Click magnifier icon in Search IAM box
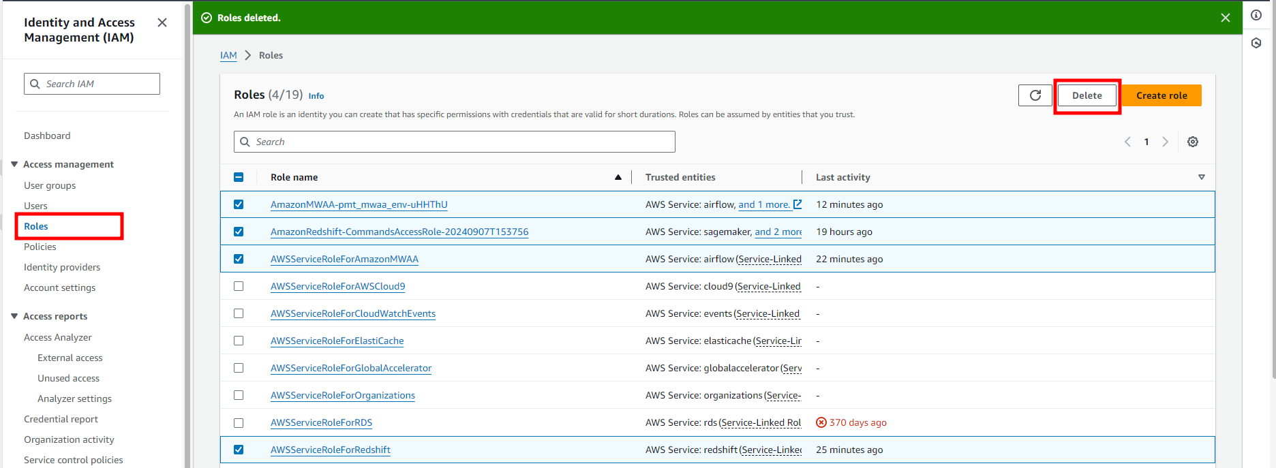The width and height of the screenshot is (1276, 468). tap(35, 84)
